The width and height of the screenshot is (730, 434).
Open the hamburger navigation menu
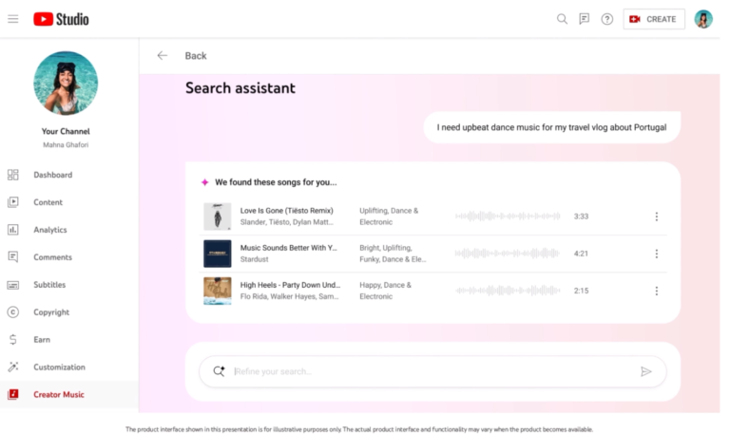[x=13, y=19]
